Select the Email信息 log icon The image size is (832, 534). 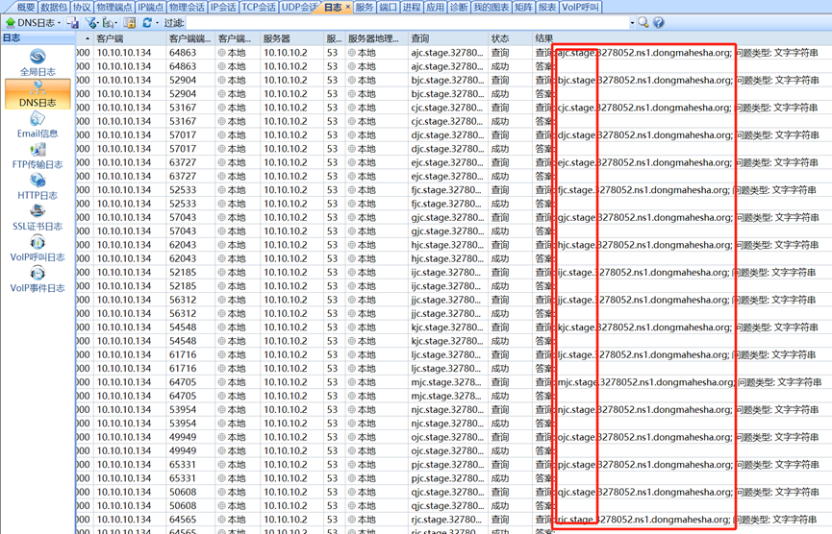(38, 125)
